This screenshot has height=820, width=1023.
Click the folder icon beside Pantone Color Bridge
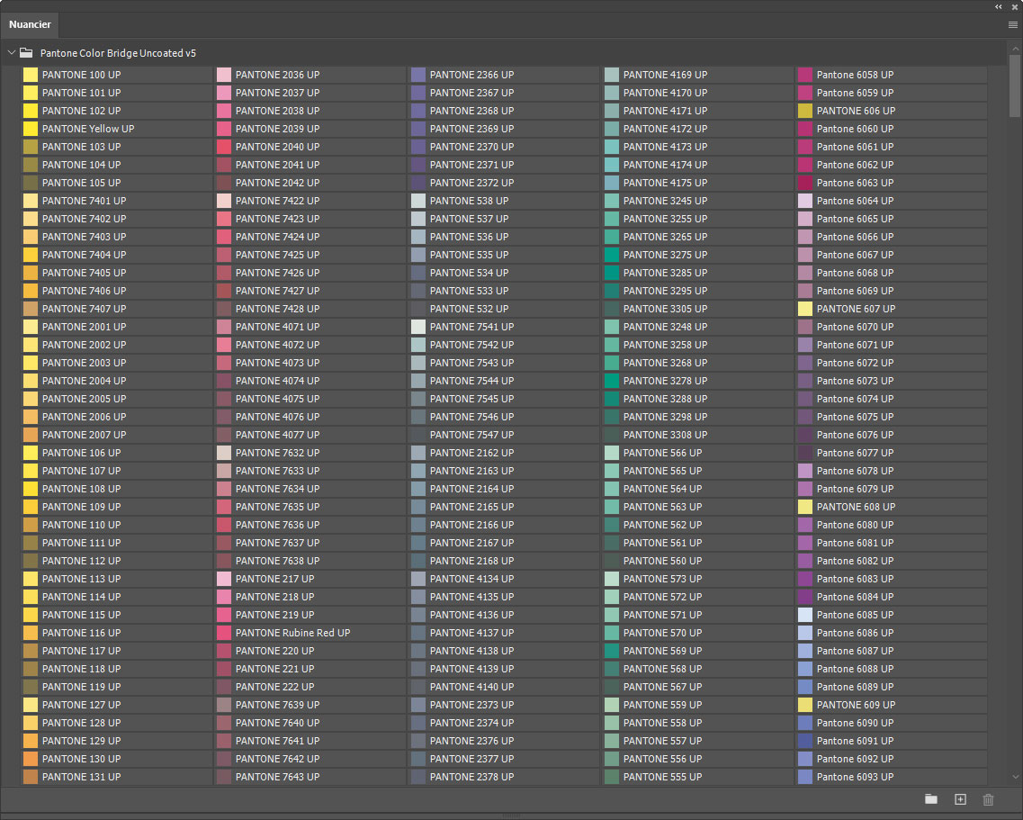[26, 53]
